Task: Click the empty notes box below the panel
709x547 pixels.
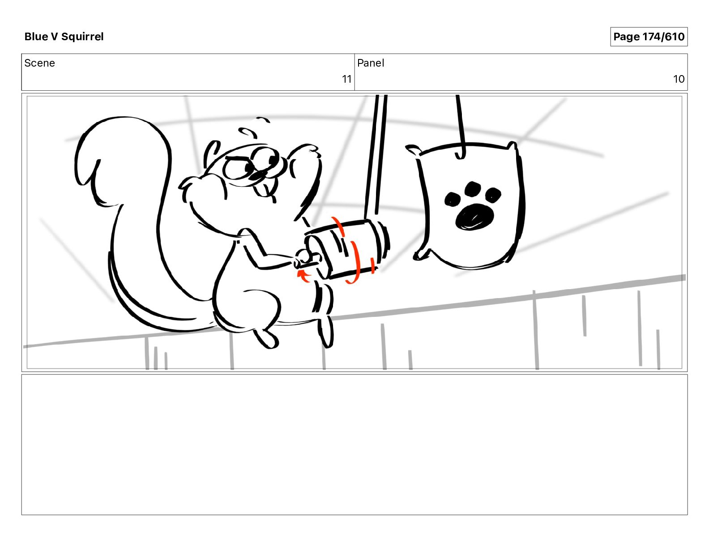Action: click(x=354, y=445)
